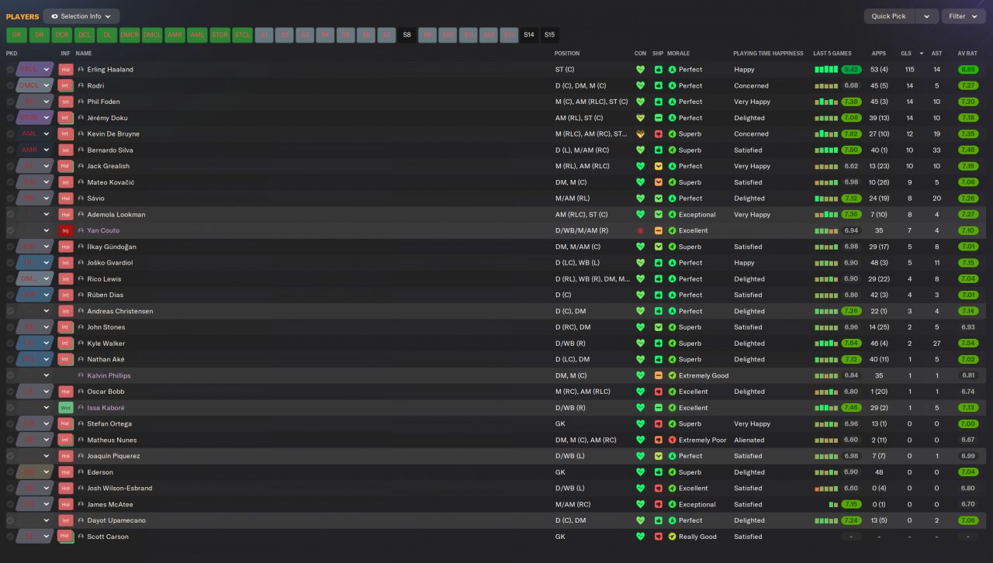Open Bernardo Silva's AMR position dropdown
Screen dimensions: 993x563
[35, 150]
